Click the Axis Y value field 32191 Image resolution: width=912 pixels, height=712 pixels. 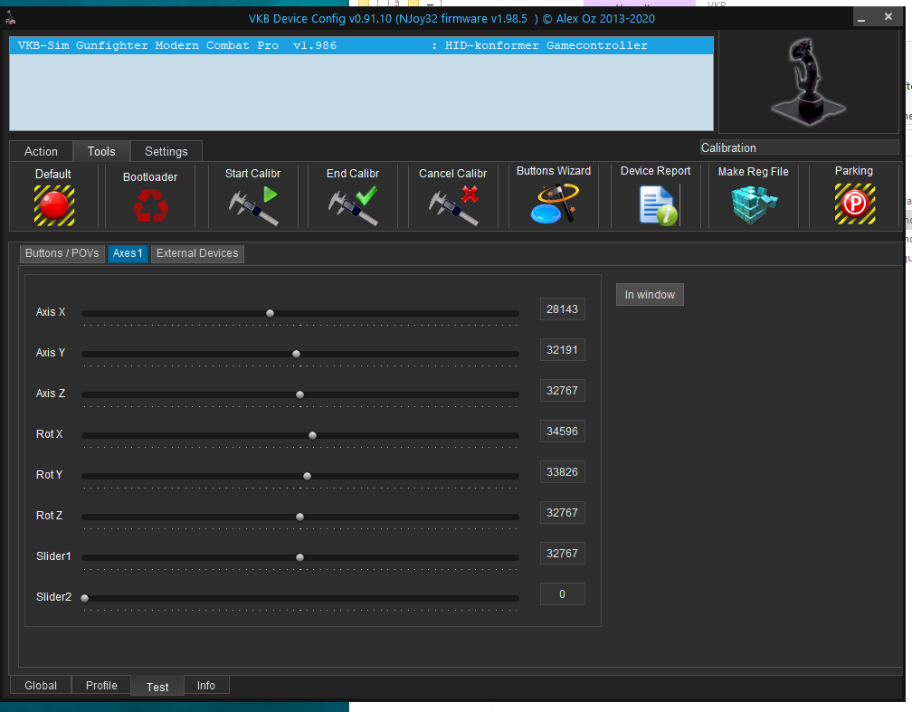pos(563,349)
